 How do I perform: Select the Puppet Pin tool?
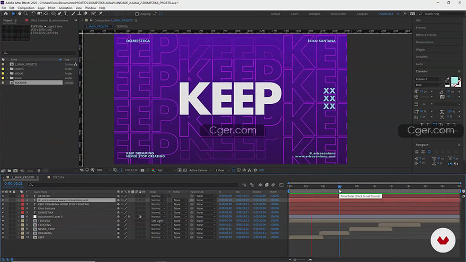101,14
